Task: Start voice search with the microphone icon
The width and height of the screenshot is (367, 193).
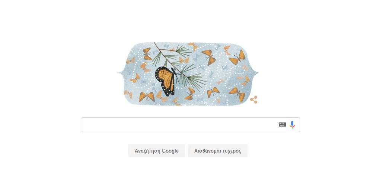Action: click(x=292, y=125)
